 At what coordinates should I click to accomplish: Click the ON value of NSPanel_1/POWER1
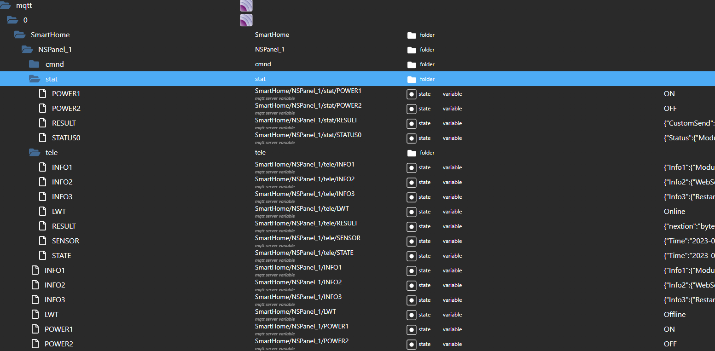pos(669,329)
